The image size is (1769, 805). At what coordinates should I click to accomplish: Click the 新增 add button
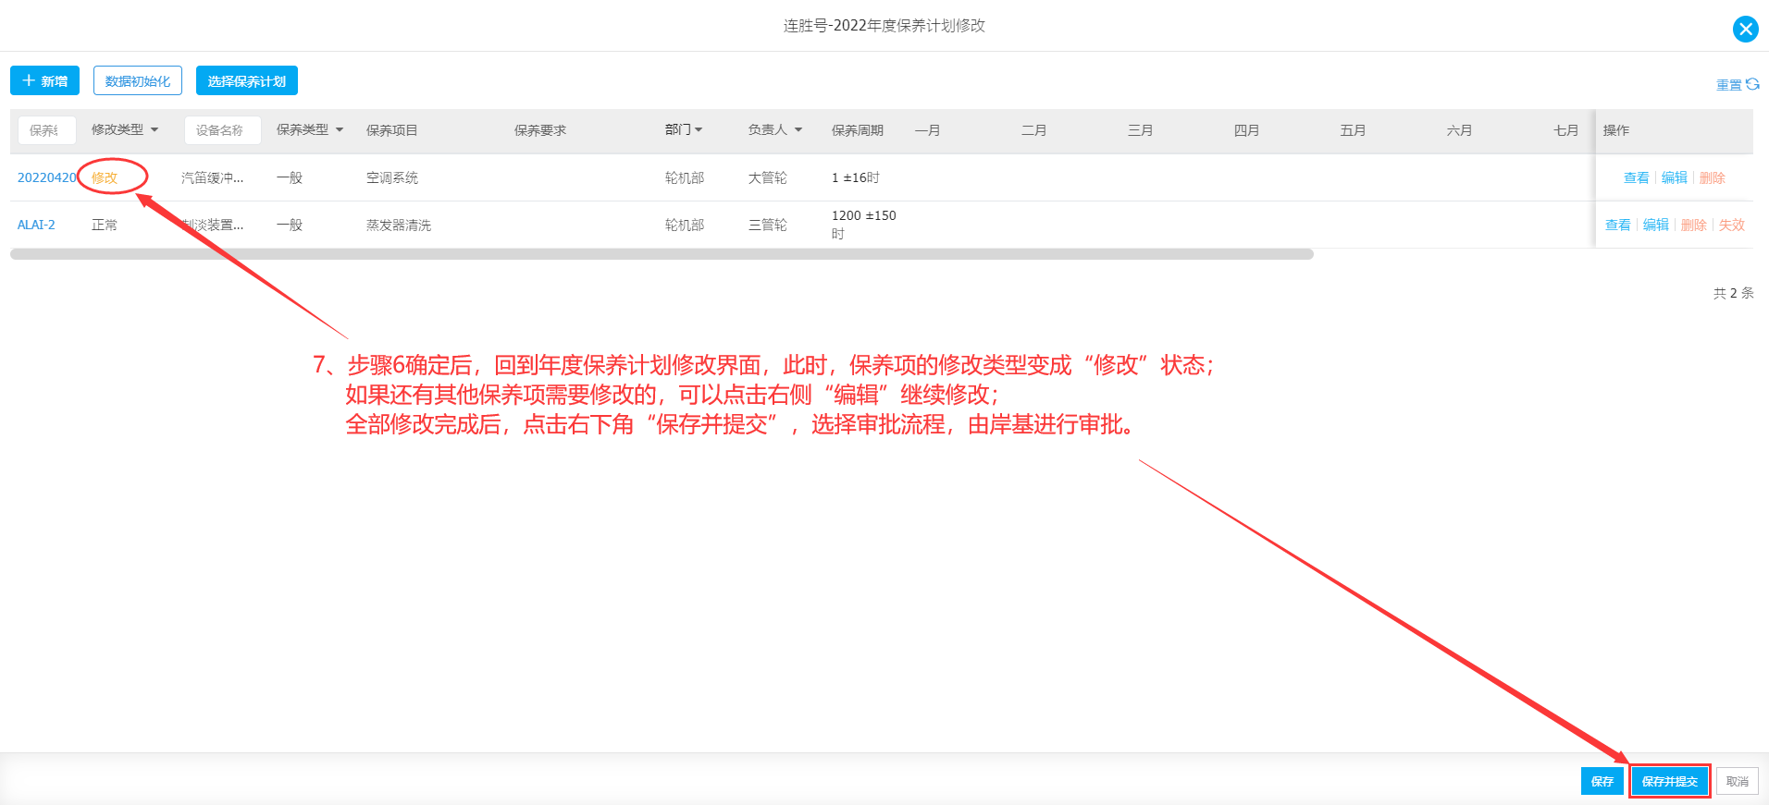(44, 80)
